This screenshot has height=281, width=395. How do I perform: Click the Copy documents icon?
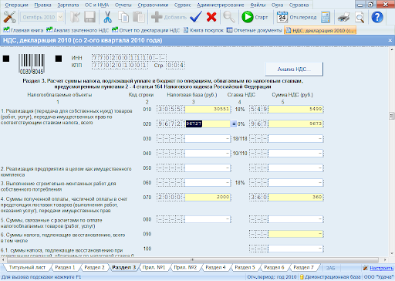pos(123,17)
